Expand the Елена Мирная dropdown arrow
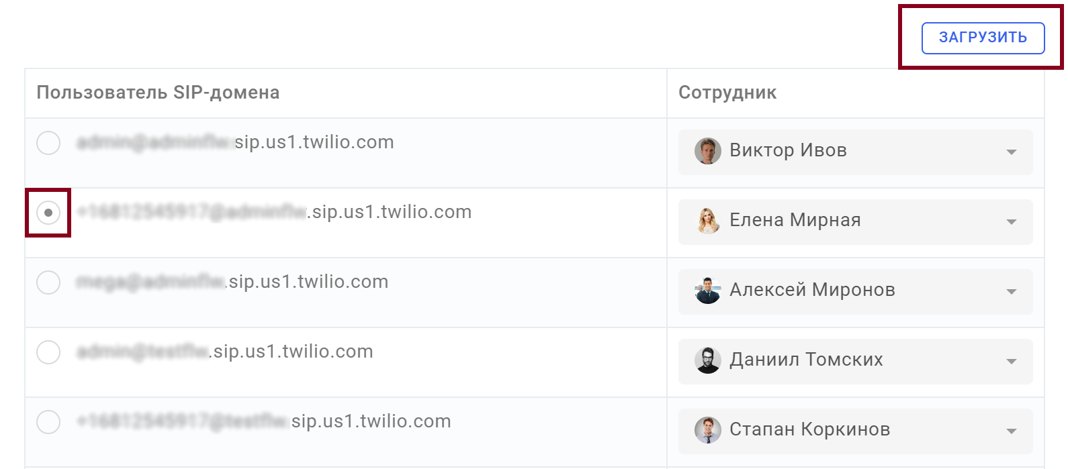 [1011, 222]
